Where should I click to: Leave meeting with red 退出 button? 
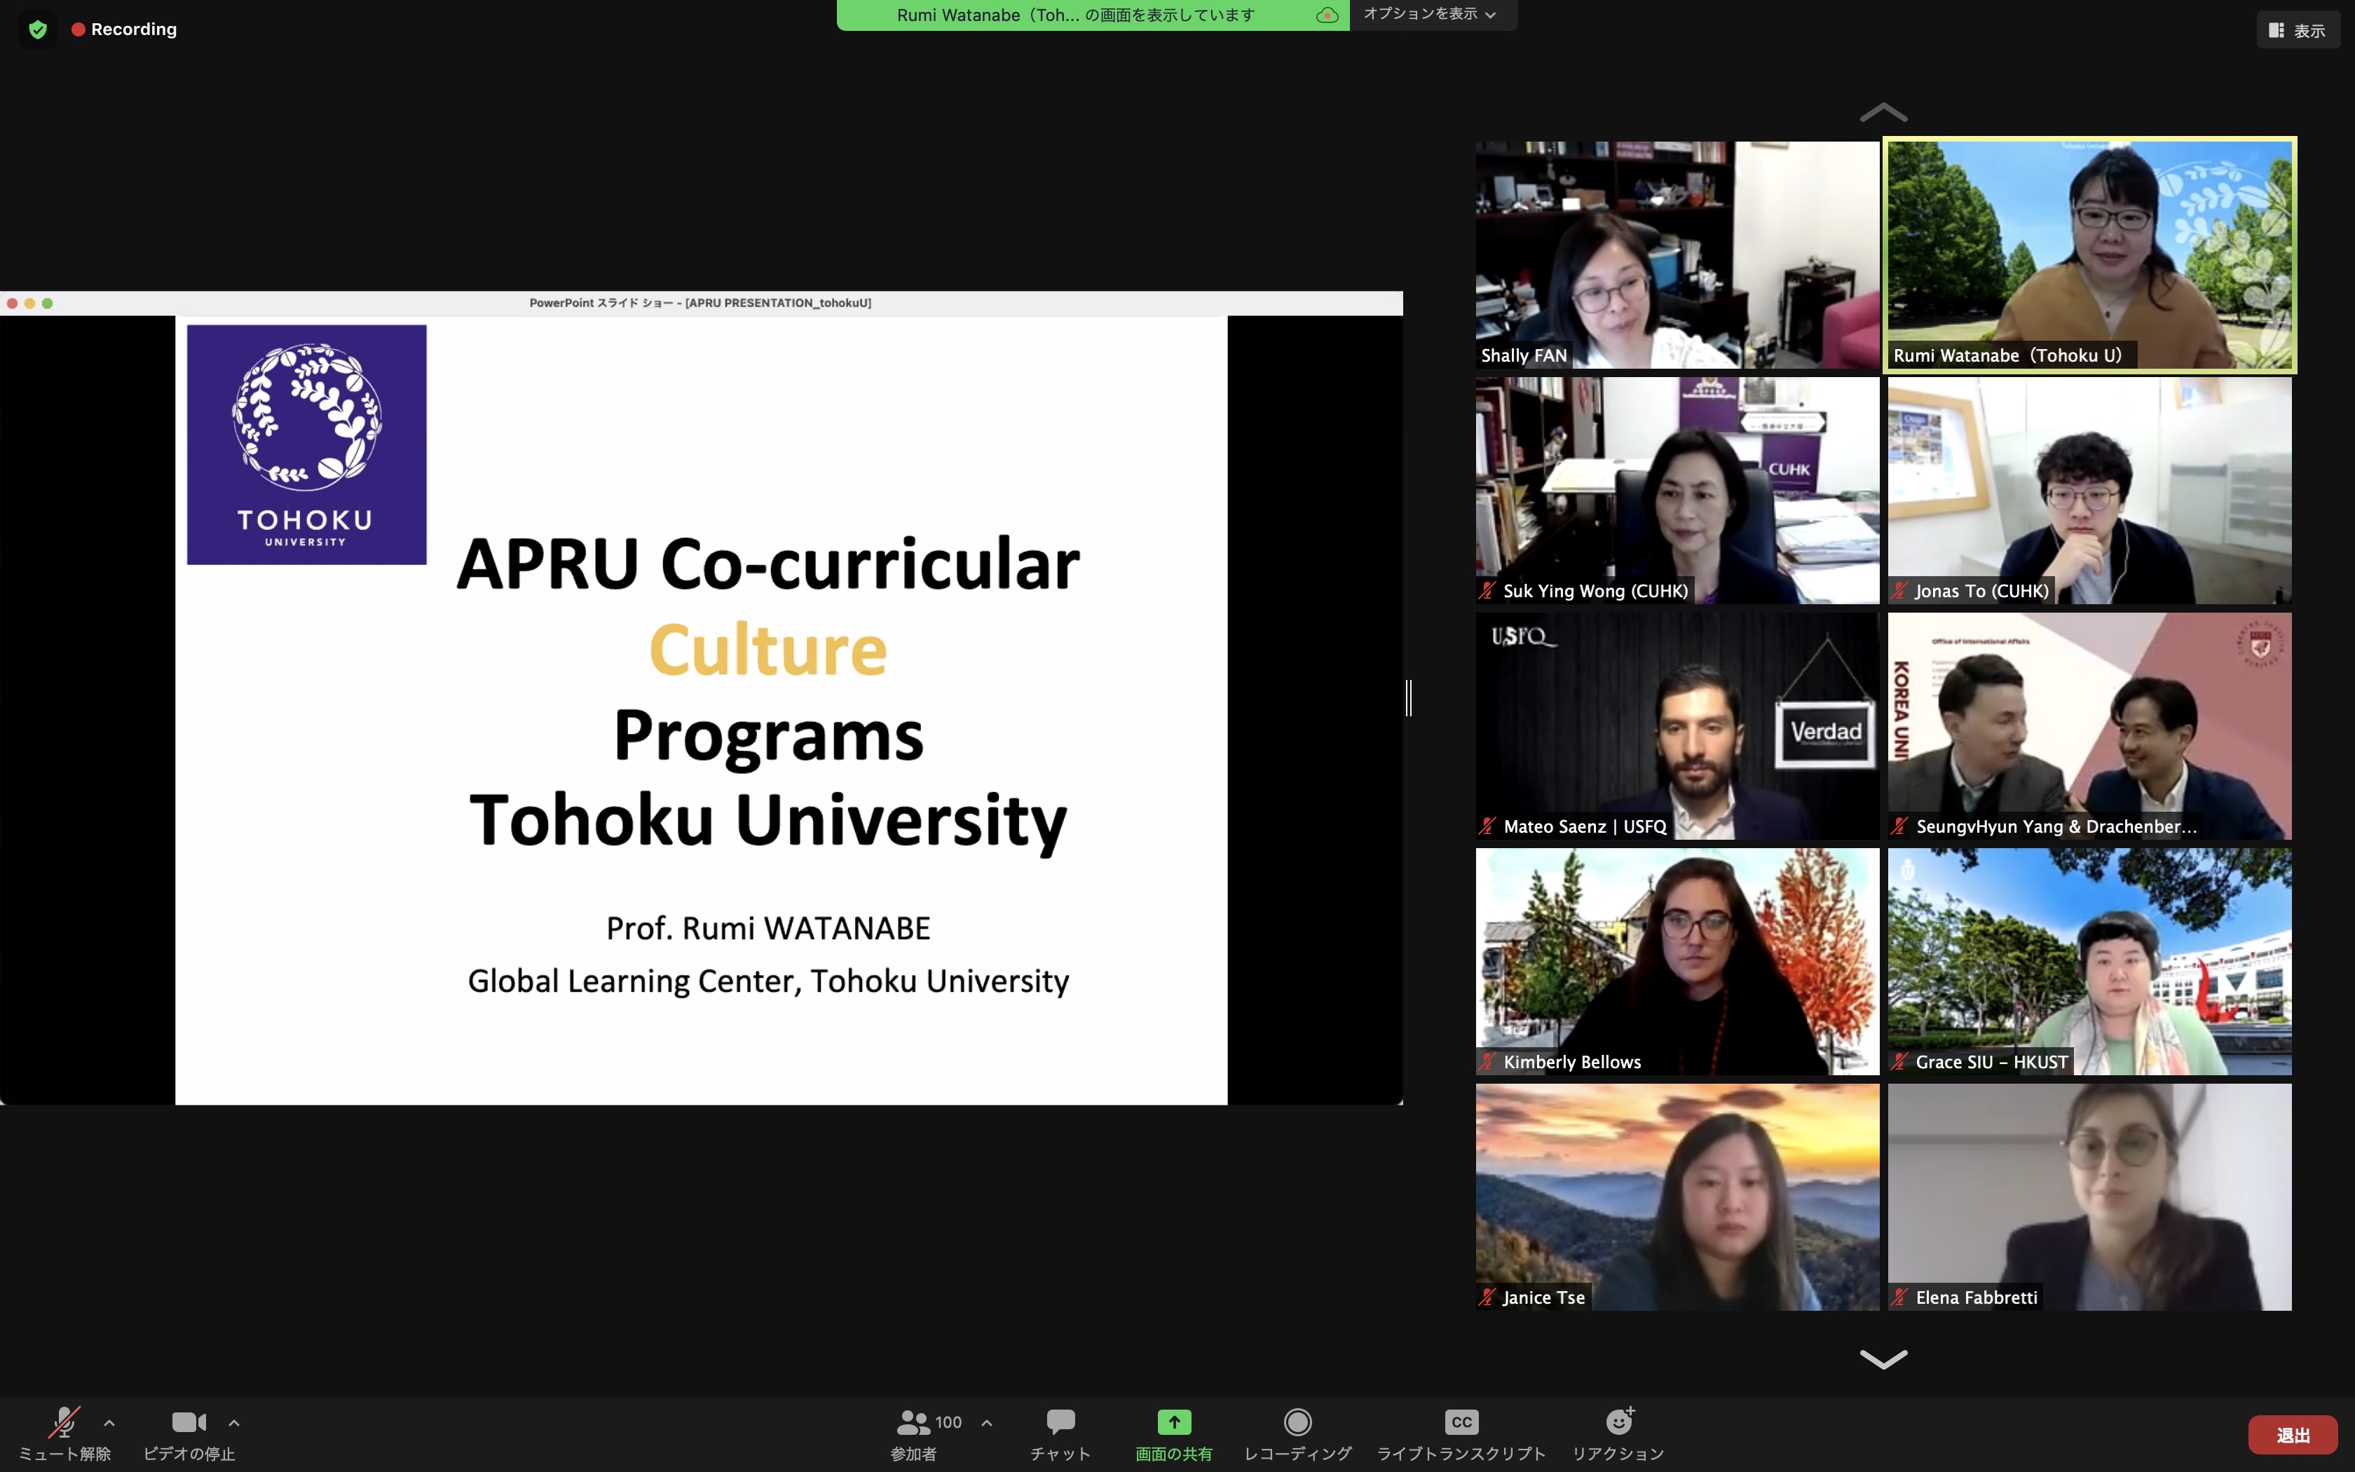pos(2293,1435)
